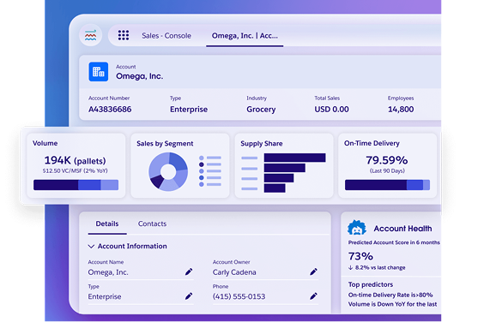Click the Salesforce waves logo icon
Viewport: 484px width, 322px height.
tap(90, 35)
